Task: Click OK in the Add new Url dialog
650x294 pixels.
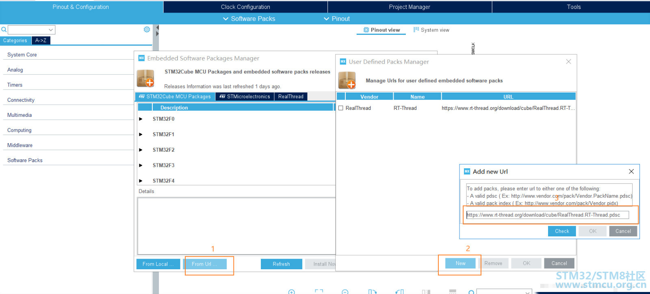Action: pyautogui.click(x=593, y=231)
